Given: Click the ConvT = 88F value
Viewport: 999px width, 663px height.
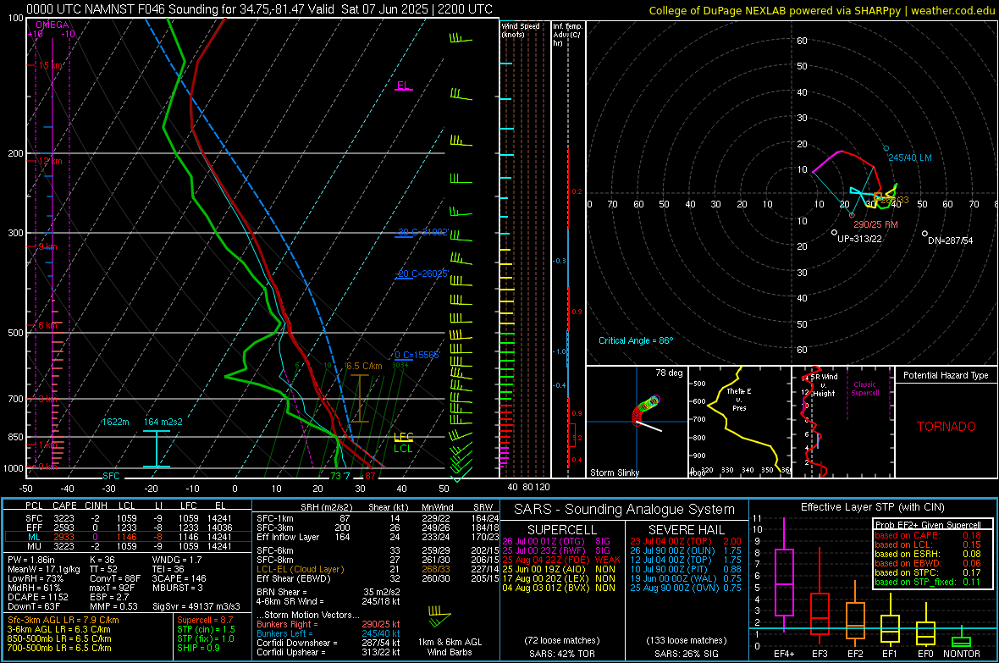Looking at the screenshot, I should tap(115, 579).
